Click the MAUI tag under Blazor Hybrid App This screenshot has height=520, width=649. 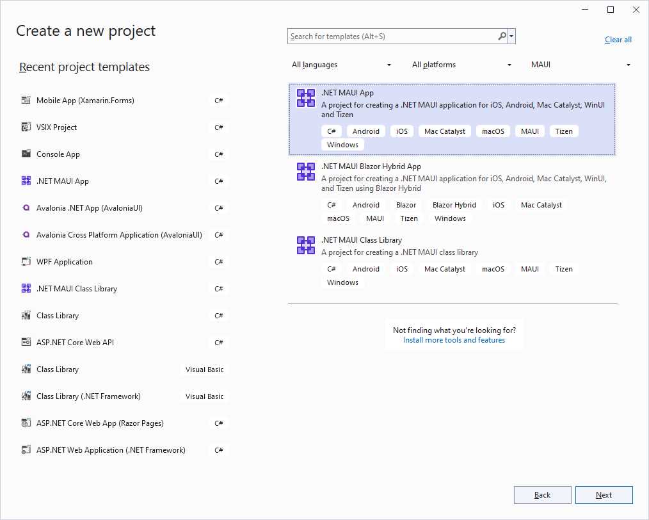pos(374,218)
